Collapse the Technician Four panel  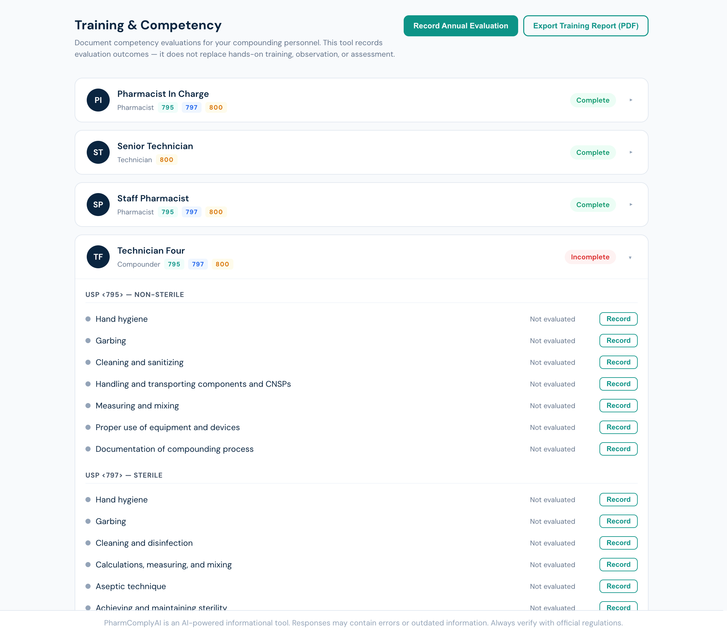630,257
